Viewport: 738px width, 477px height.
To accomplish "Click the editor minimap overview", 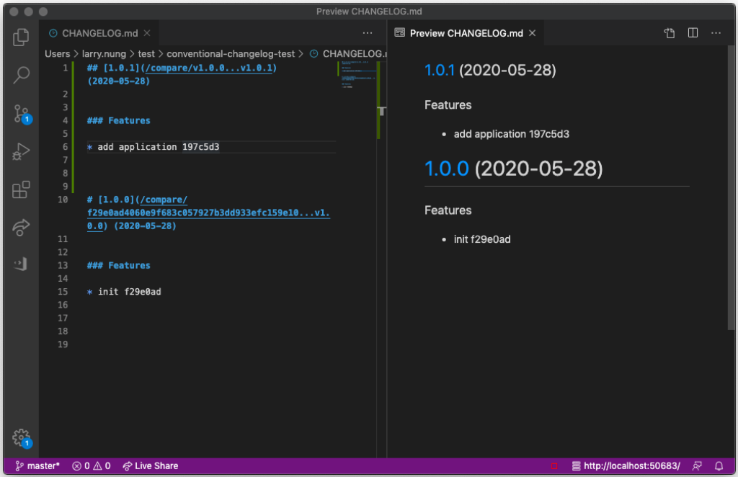I will pyautogui.click(x=357, y=75).
